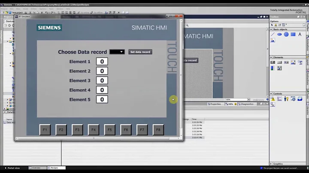Pick the System diagnostics view control
This screenshot has width=309, height=173.
click(273, 104)
